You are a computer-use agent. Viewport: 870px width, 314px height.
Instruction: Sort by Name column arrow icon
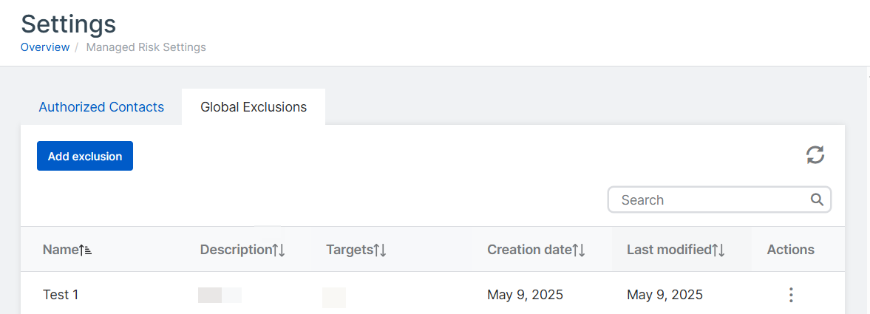pos(86,250)
